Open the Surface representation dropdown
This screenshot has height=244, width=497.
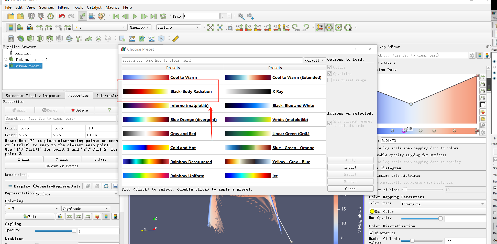(x=178, y=27)
